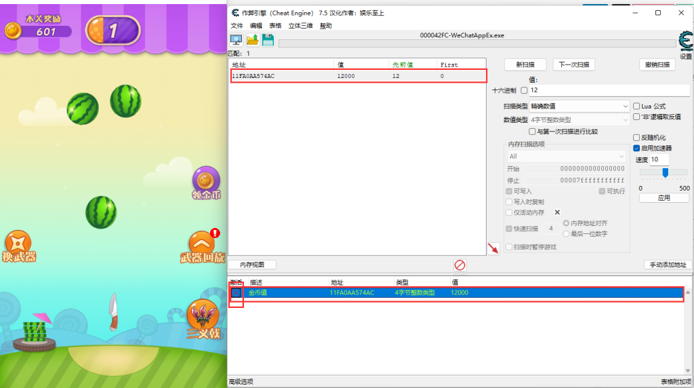The width and height of the screenshot is (694, 388).
Task: Click the scan progress bar
Action: pyautogui.click(x=476, y=43)
